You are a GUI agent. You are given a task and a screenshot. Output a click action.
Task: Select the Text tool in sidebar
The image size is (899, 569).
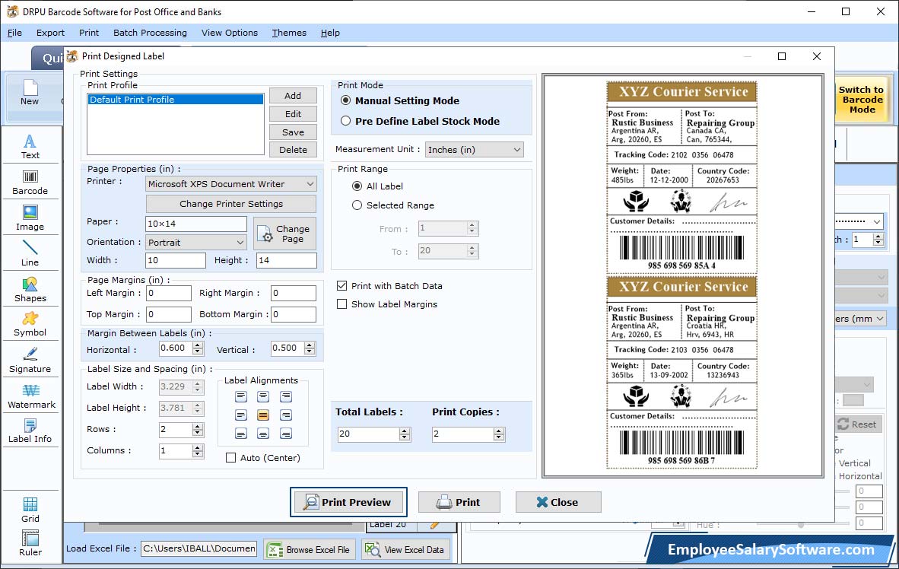click(30, 146)
